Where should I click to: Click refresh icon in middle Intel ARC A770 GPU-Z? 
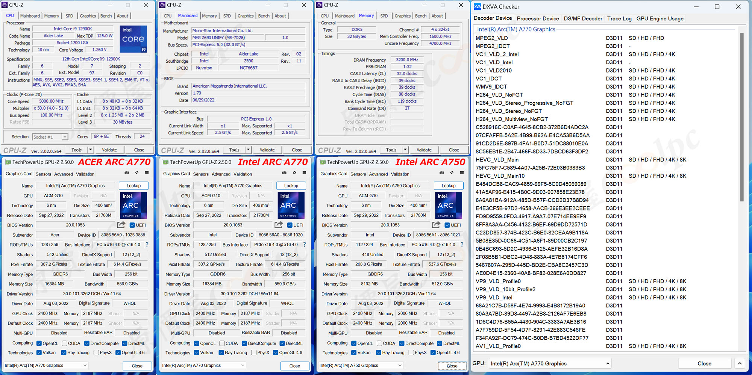tap(294, 173)
